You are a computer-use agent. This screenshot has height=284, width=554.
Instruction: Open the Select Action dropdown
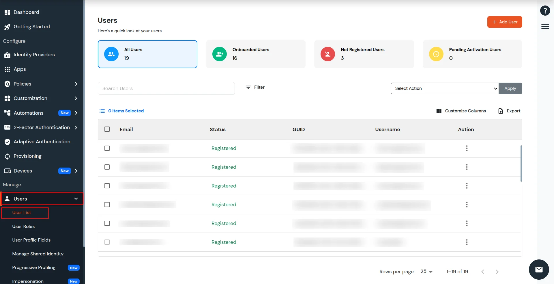point(444,88)
